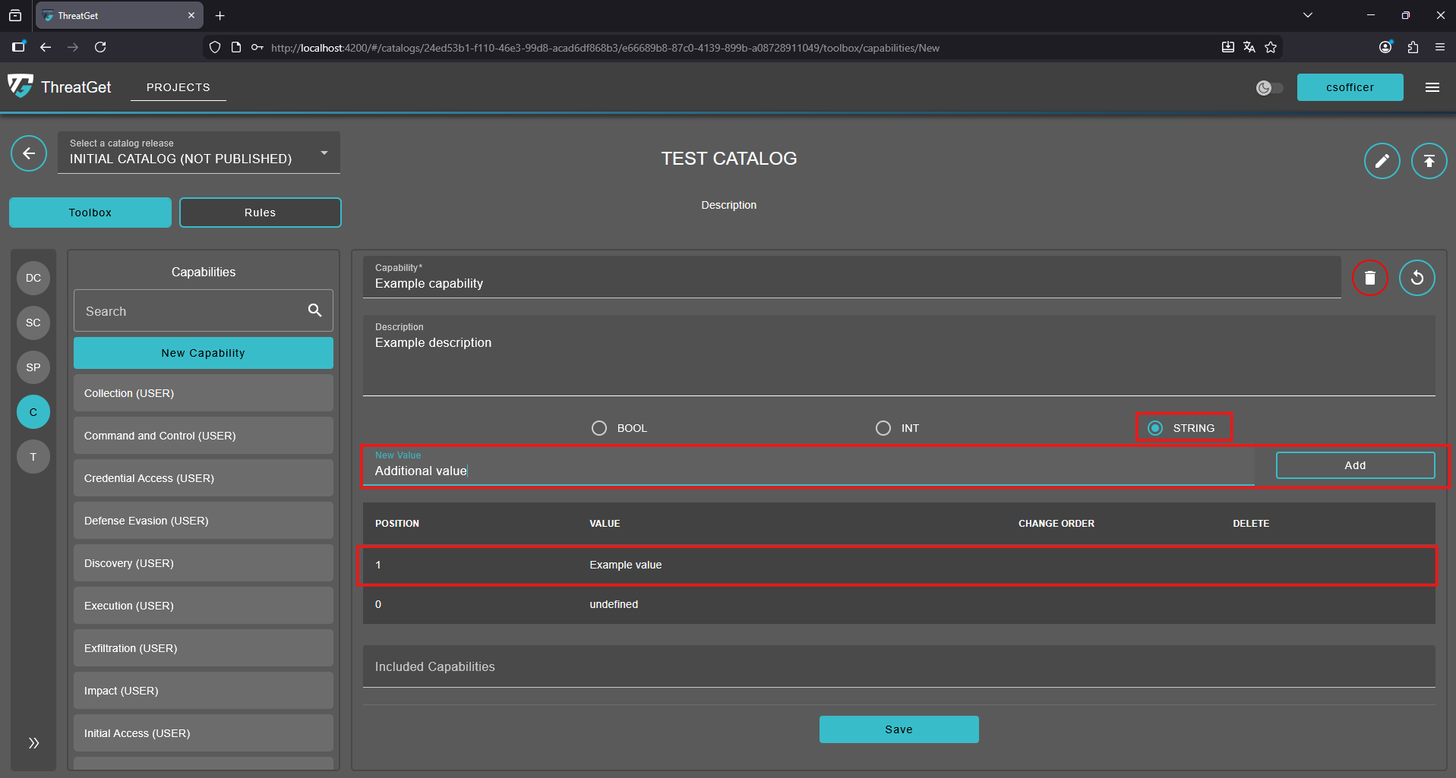This screenshot has width=1456, height=778.
Task: Open the PROJECTS menu item
Action: [x=178, y=87]
